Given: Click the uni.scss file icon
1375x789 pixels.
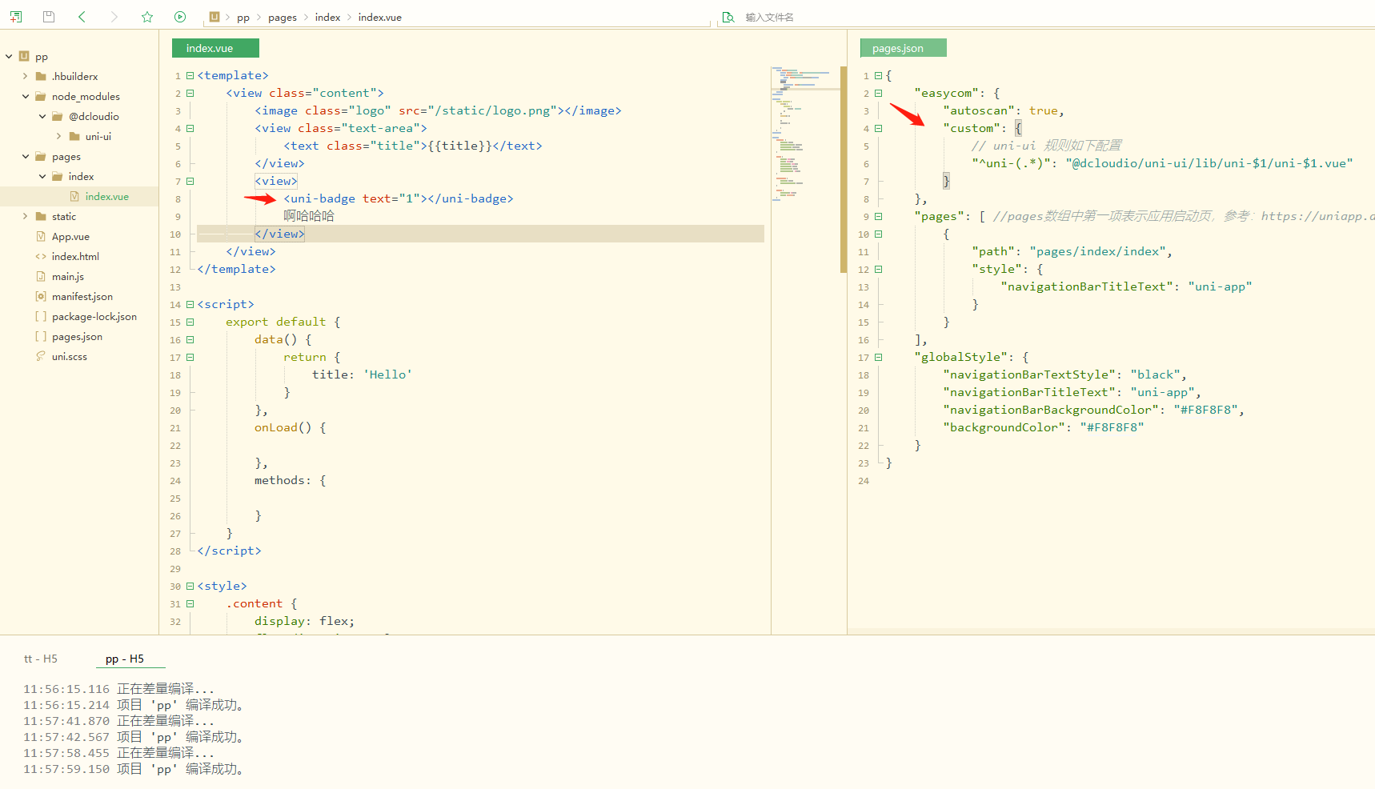Looking at the screenshot, I should 41,356.
